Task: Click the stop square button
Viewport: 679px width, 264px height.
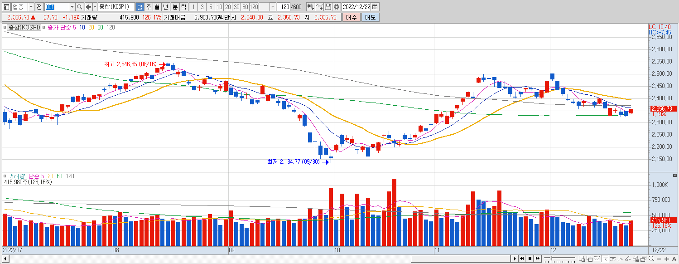Action: [x=530, y=259]
